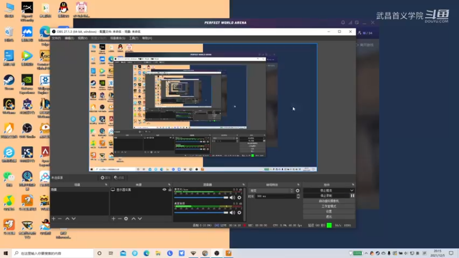Move the scene up in the Scenes panel

coord(67,218)
